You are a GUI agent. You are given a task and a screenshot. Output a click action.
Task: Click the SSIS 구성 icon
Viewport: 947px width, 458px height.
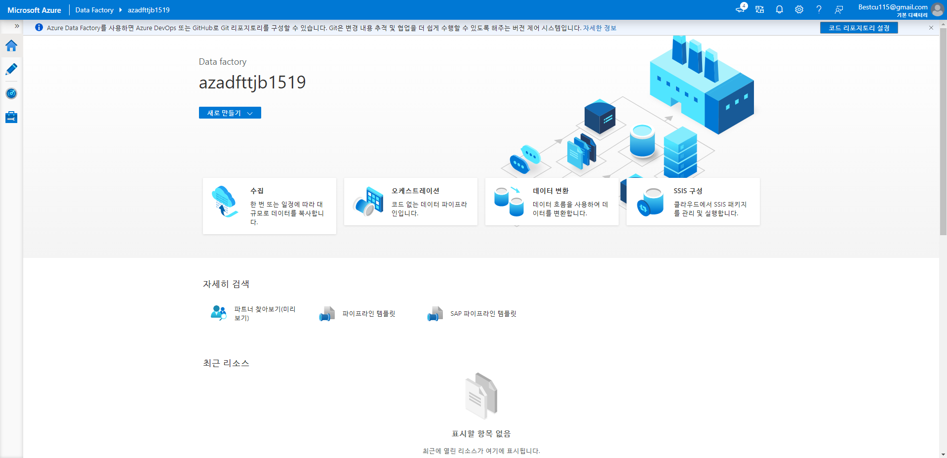coord(650,202)
